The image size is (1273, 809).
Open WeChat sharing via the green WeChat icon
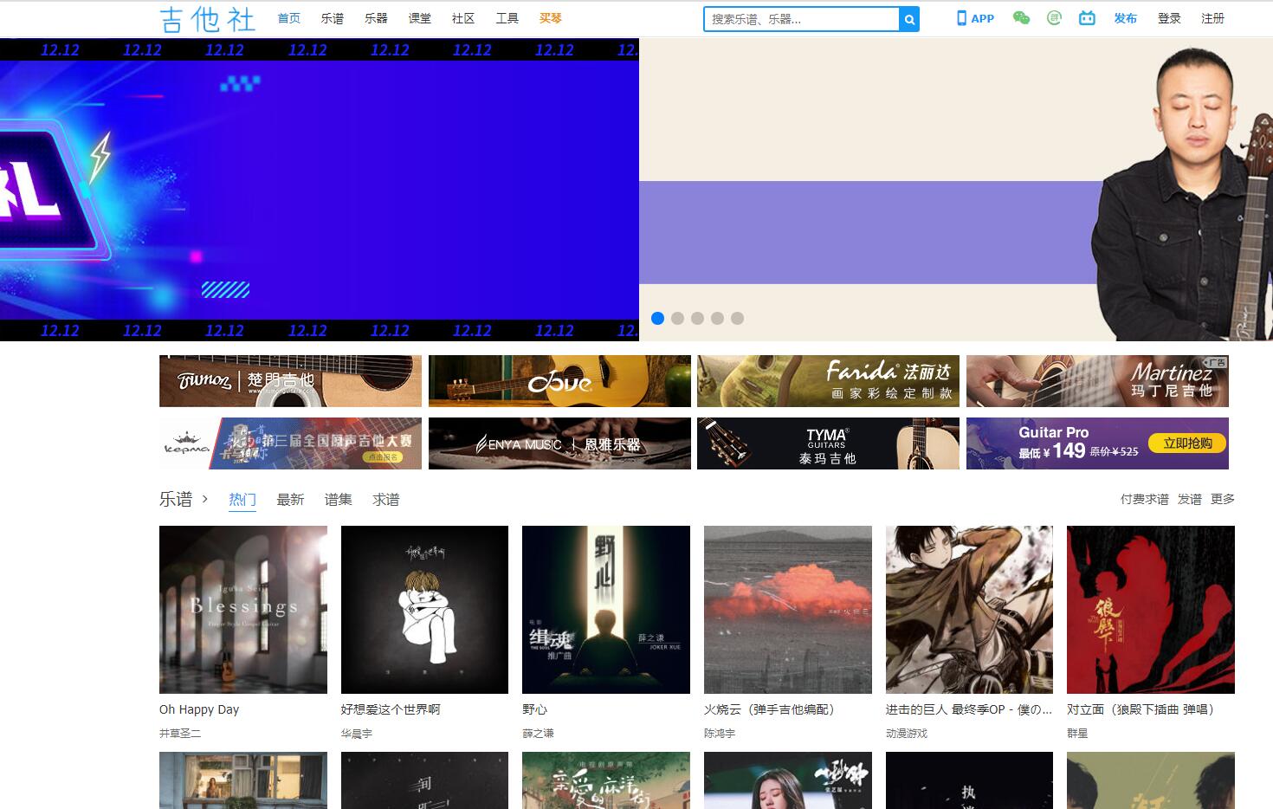1021,17
